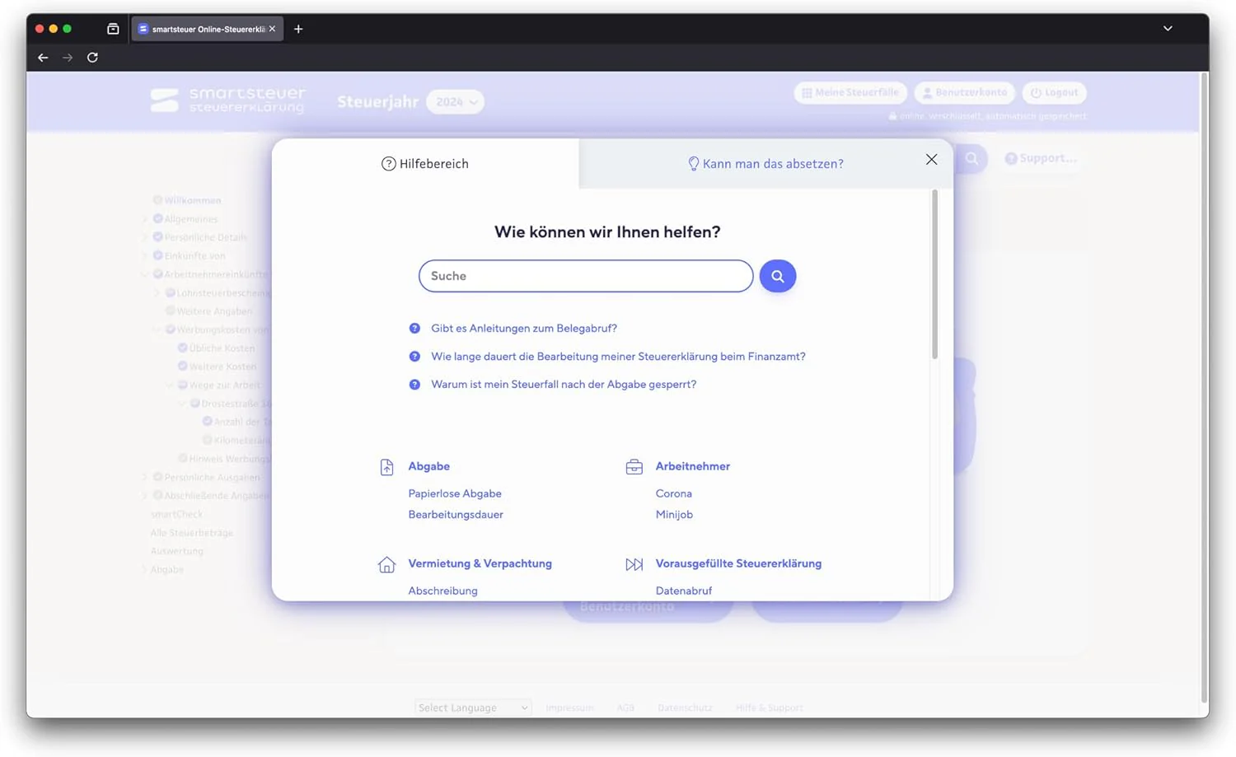Open the Papierlose Abgabe help link
The height and width of the screenshot is (757, 1236).
click(x=455, y=493)
